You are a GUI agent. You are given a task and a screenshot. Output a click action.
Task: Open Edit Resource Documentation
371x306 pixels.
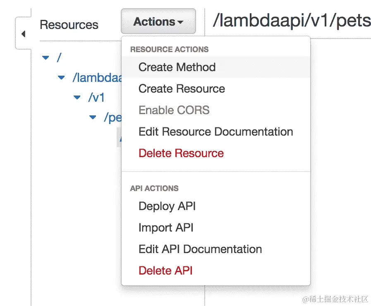tap(215, 131)
